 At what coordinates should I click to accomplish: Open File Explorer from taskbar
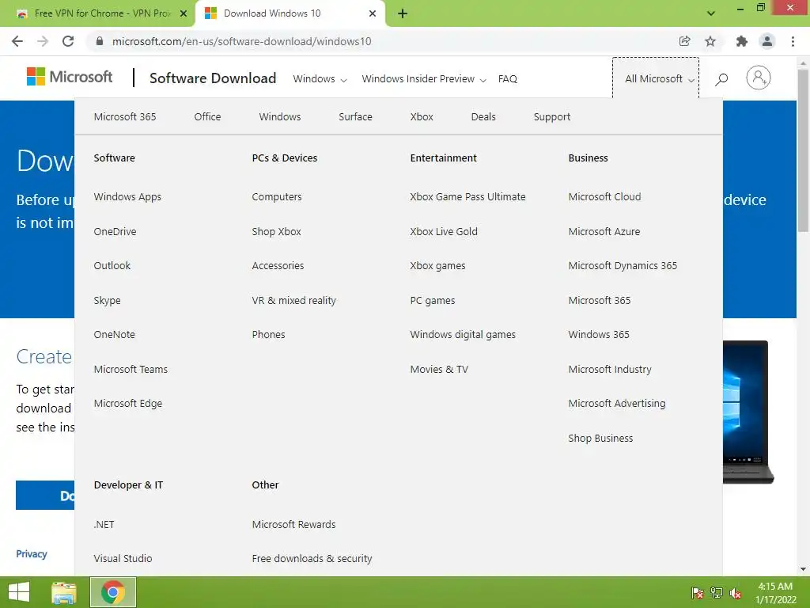63,592
